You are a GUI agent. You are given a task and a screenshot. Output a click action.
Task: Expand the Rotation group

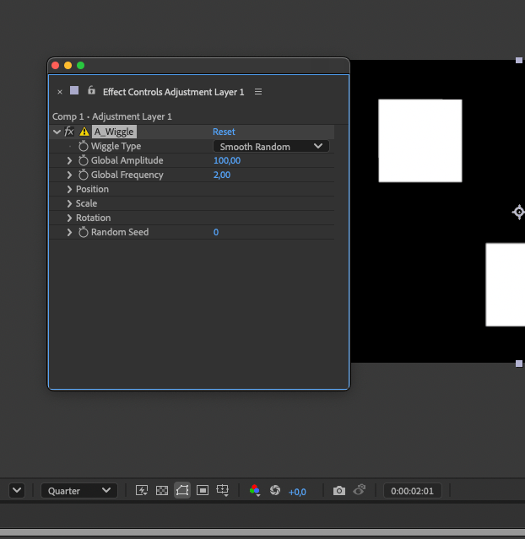click(69, 218)
